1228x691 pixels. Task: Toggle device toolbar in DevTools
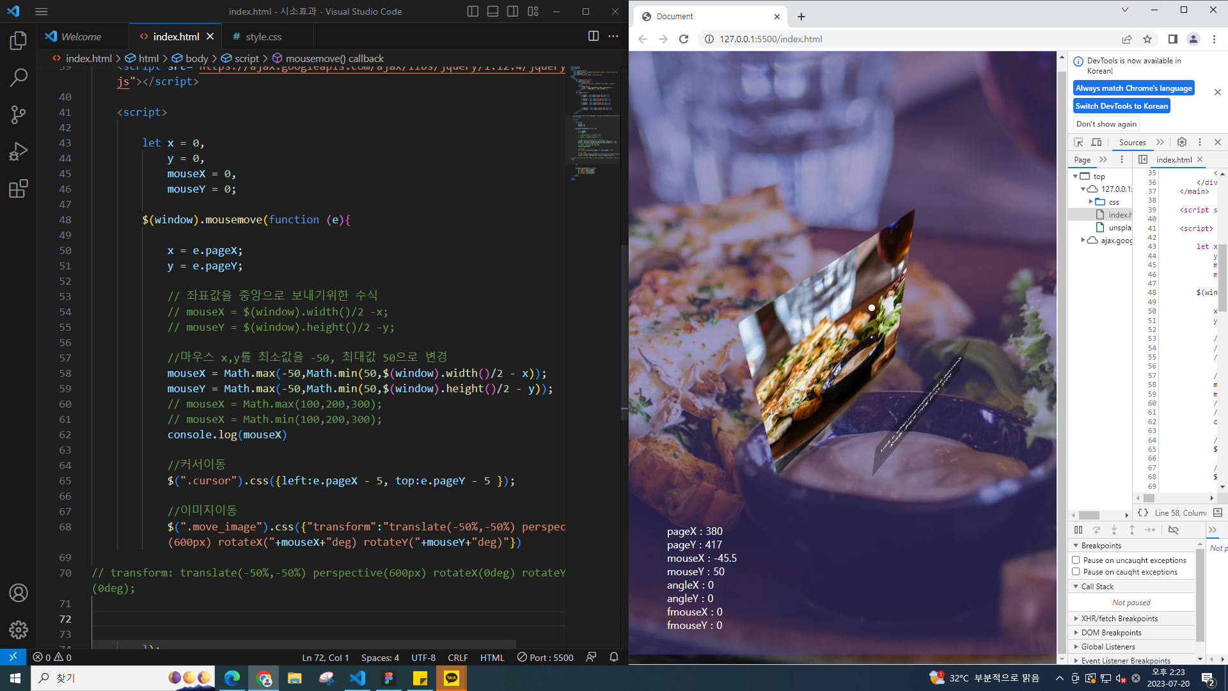[x=1097, y=142]
